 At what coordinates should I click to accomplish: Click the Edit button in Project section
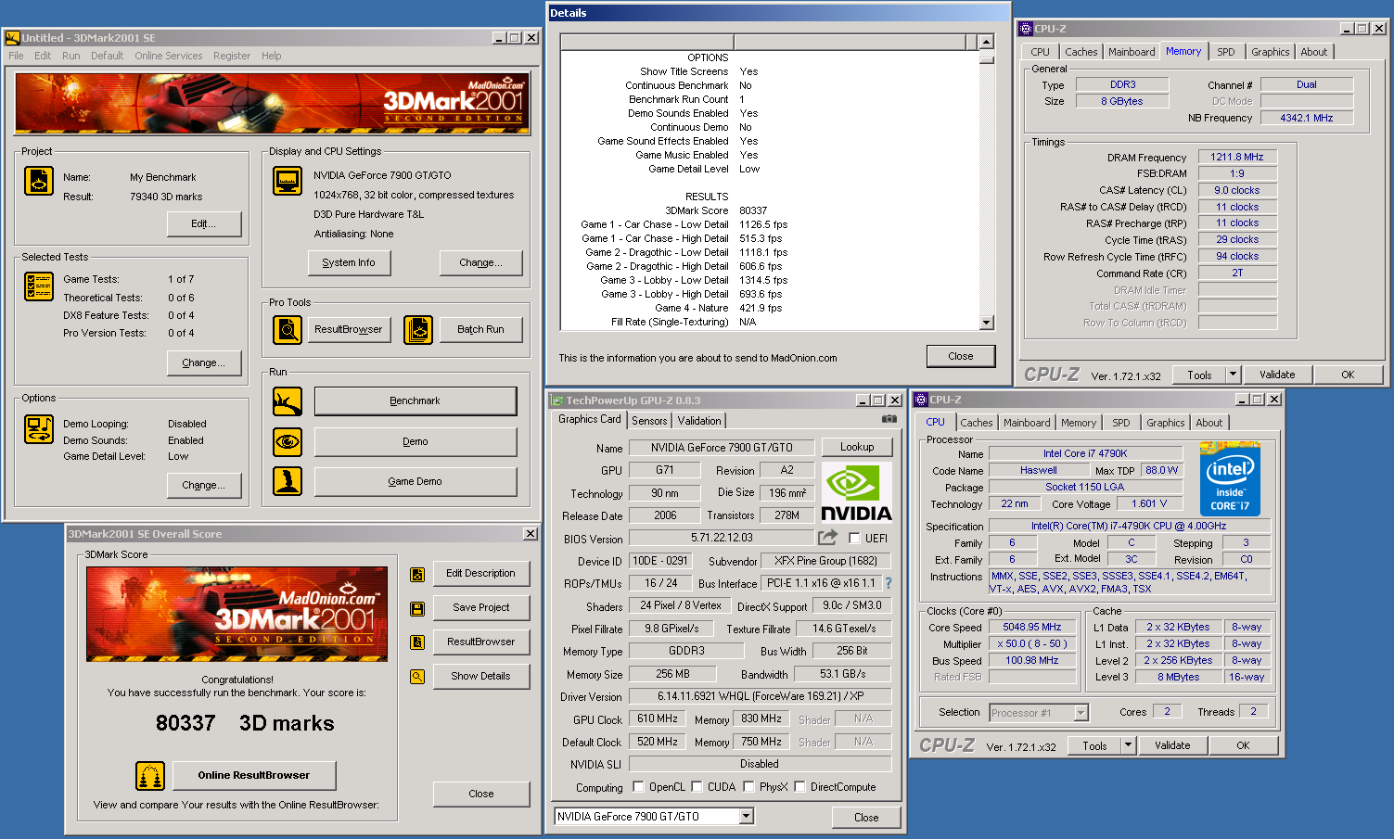[203, 224]
